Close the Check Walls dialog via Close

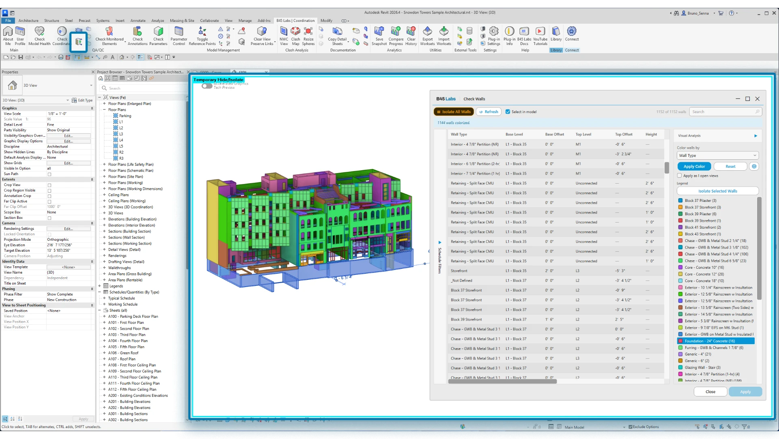710,392
